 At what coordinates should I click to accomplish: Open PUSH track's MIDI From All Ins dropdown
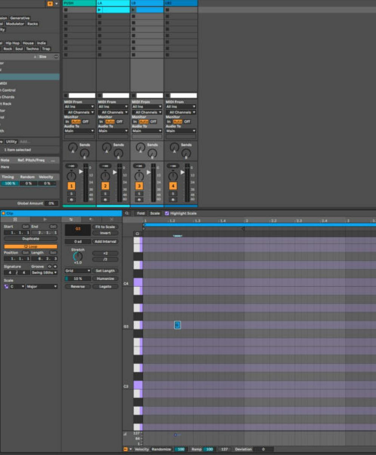[x=79, y=107]
